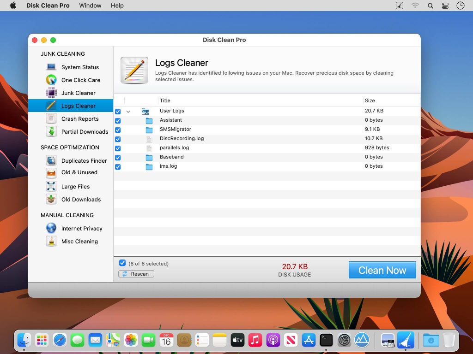Deselect the DiscRecording.log entry

pyautogui.click(x=118, y=139)
